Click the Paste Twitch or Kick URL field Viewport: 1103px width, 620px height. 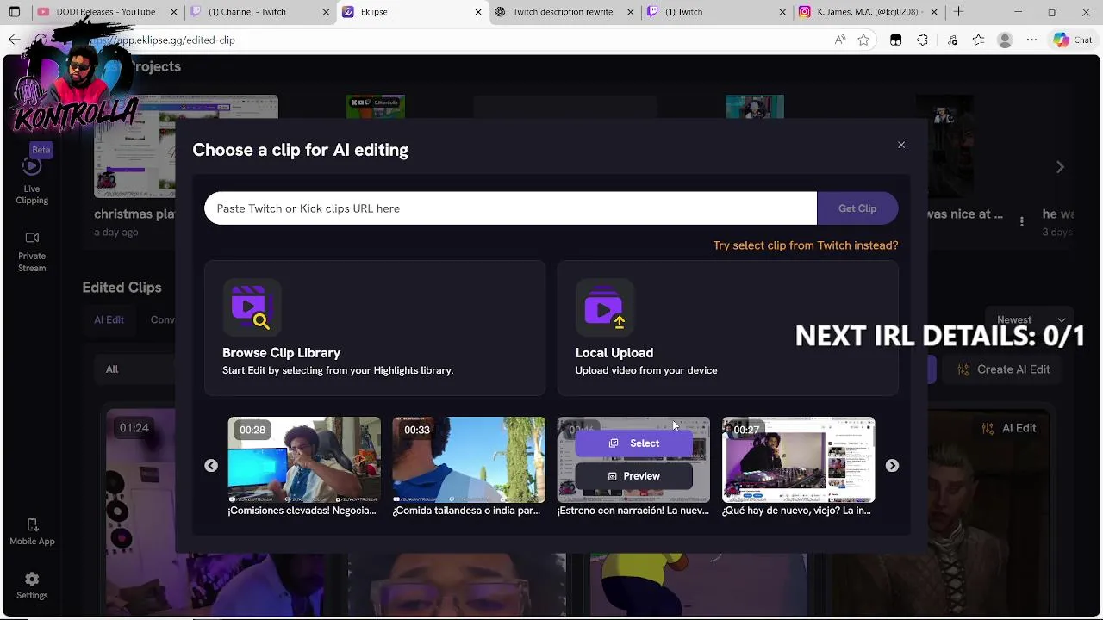[510, 208]
